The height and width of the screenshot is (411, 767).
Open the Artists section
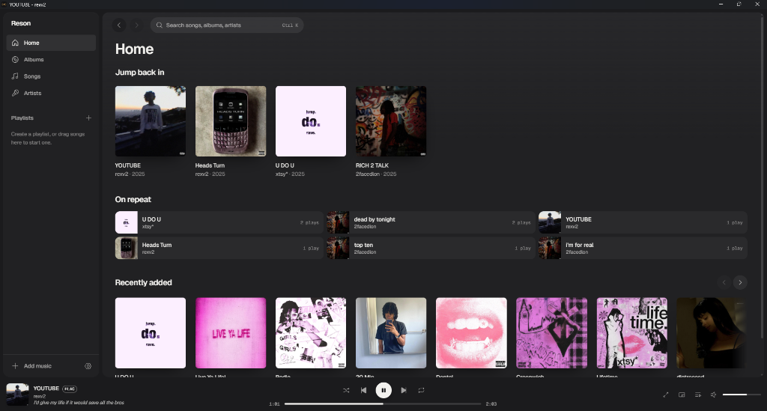coord(51,93)
